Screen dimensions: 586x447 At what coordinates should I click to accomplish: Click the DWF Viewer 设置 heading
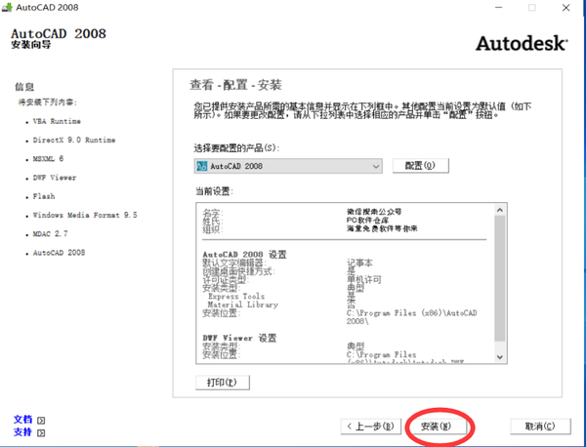pos(239,339)
